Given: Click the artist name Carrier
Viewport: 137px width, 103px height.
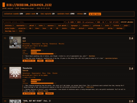Looking at the screenshot, I should [25, 70].
